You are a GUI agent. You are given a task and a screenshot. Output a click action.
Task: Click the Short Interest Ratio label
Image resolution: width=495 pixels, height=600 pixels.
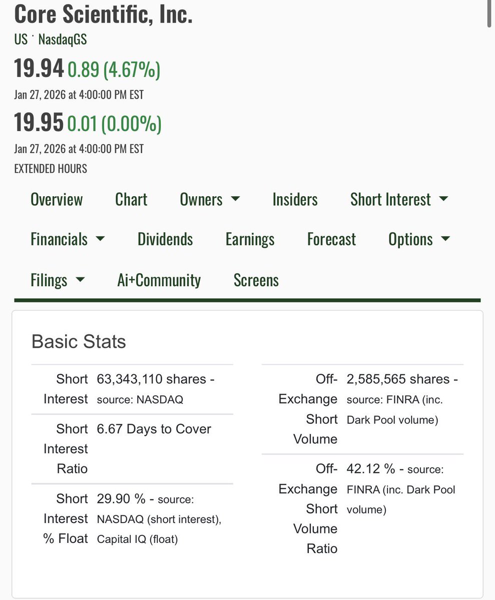pyautogui.click(x=66, y=449)
